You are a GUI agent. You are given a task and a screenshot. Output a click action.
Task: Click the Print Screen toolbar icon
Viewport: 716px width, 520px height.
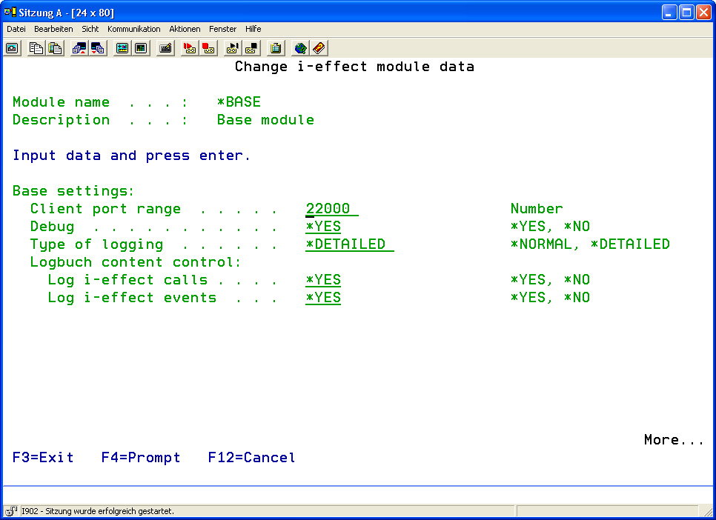[12, 48]
